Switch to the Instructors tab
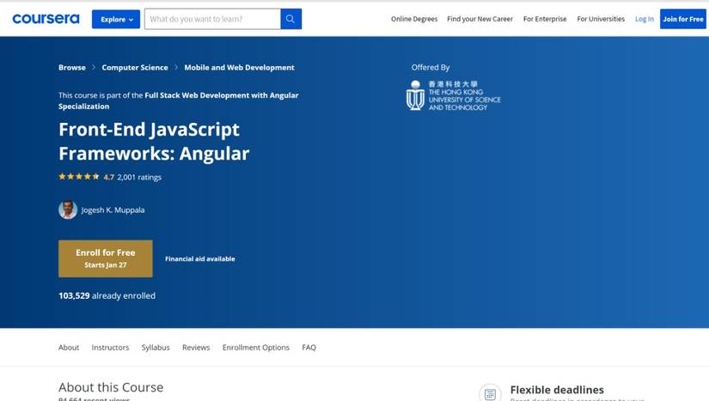The height and width of the screenshot is (401, 709). coord(110,347)
